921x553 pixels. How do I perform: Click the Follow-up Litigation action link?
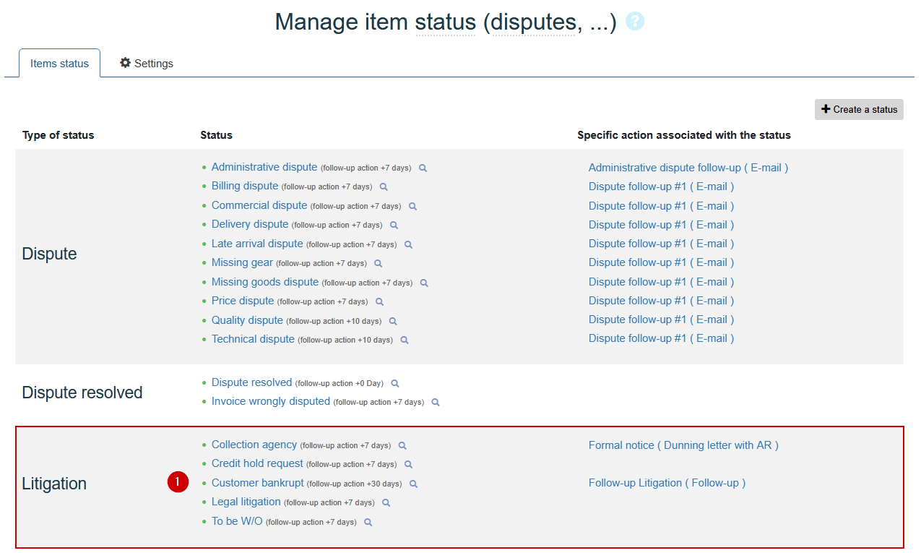667,483
